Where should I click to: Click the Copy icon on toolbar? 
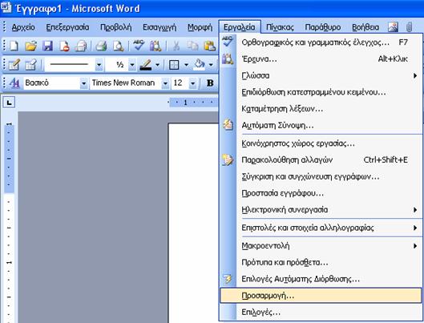[192, 46]
